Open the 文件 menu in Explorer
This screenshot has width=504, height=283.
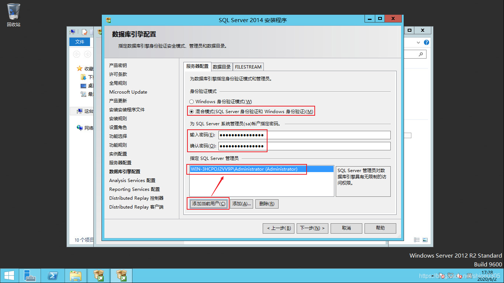click(x=80, y=42)
